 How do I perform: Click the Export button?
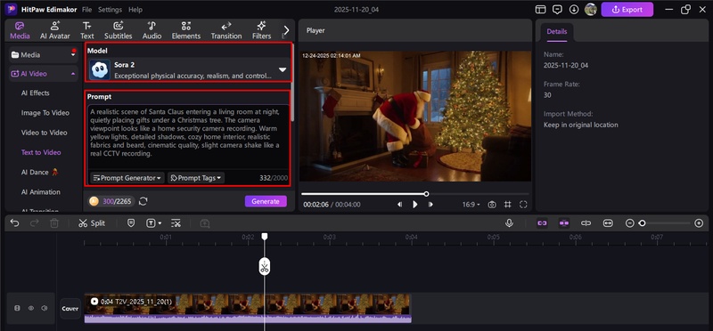627,10
